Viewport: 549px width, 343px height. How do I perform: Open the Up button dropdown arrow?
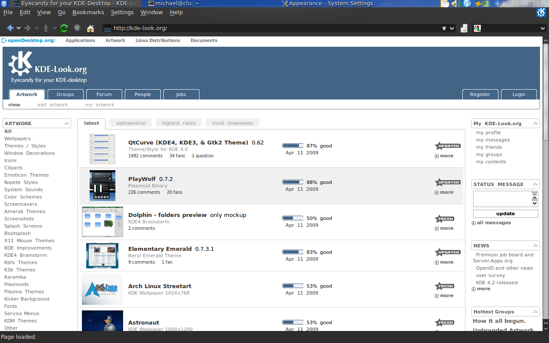tap(54, 28)
